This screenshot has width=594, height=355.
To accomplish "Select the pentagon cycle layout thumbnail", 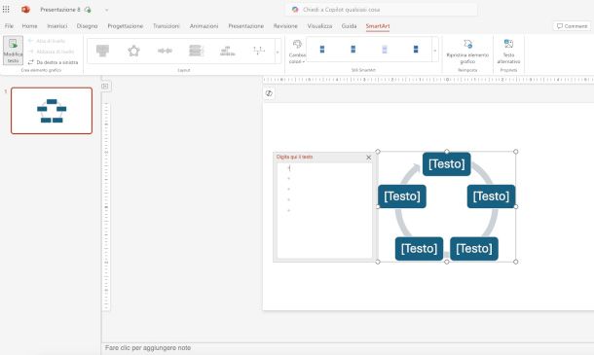I will pyautogui.click(x=133, y=51).
